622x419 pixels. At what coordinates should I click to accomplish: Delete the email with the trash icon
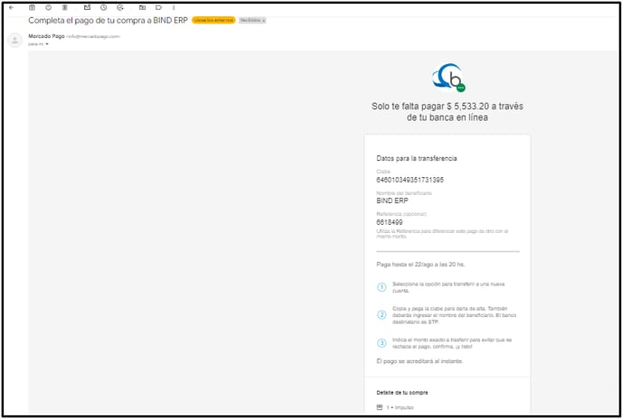[65, 7]
